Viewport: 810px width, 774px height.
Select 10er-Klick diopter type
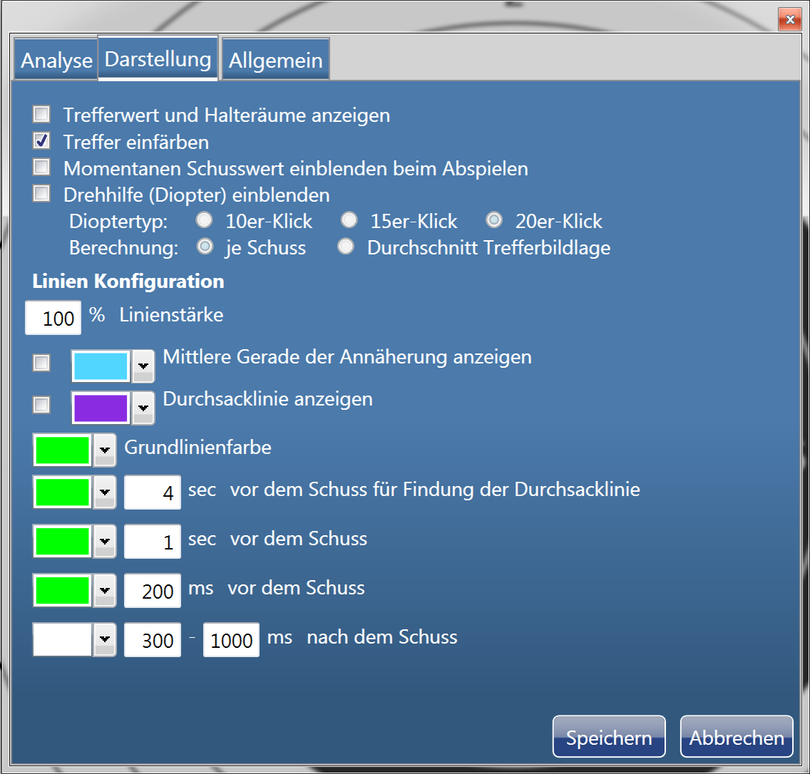205,220
